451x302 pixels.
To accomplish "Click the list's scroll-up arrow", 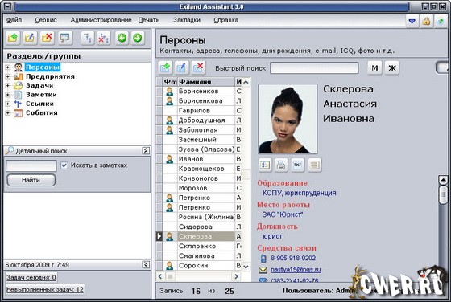I will tap(246, 82).
